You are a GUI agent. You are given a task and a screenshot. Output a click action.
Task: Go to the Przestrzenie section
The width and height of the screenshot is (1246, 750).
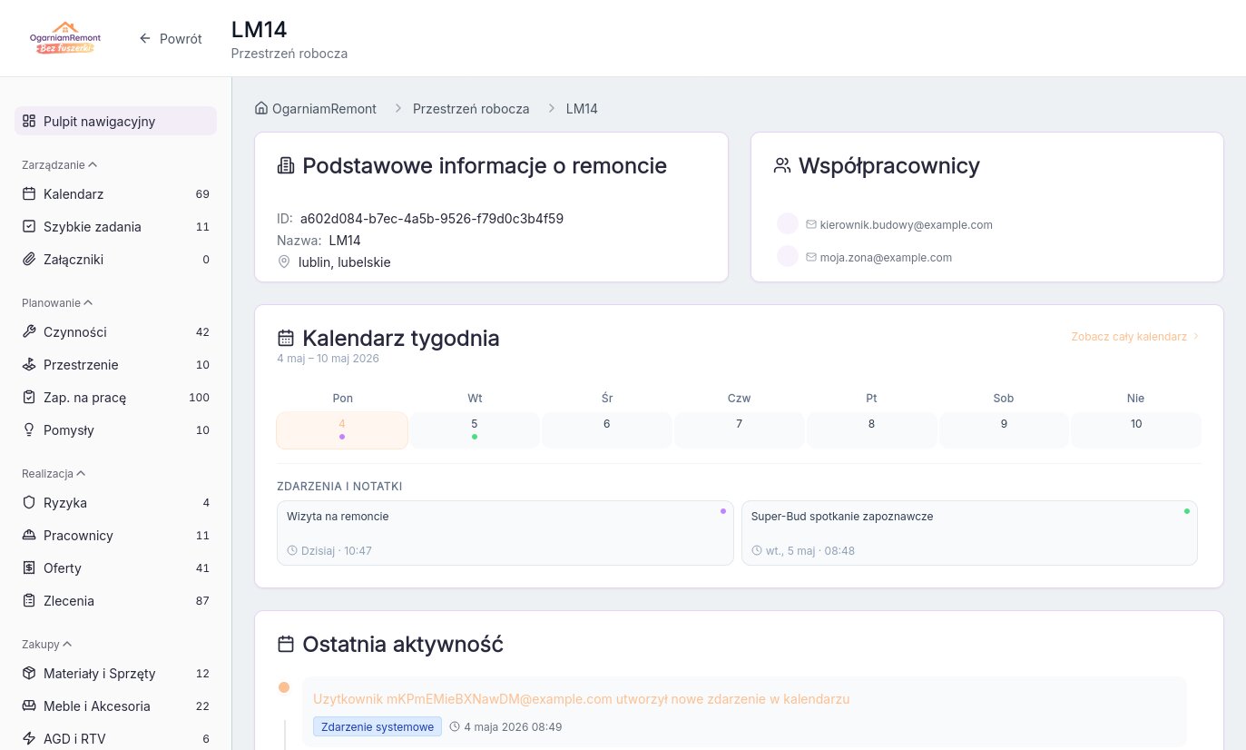(x=115, y=365)
